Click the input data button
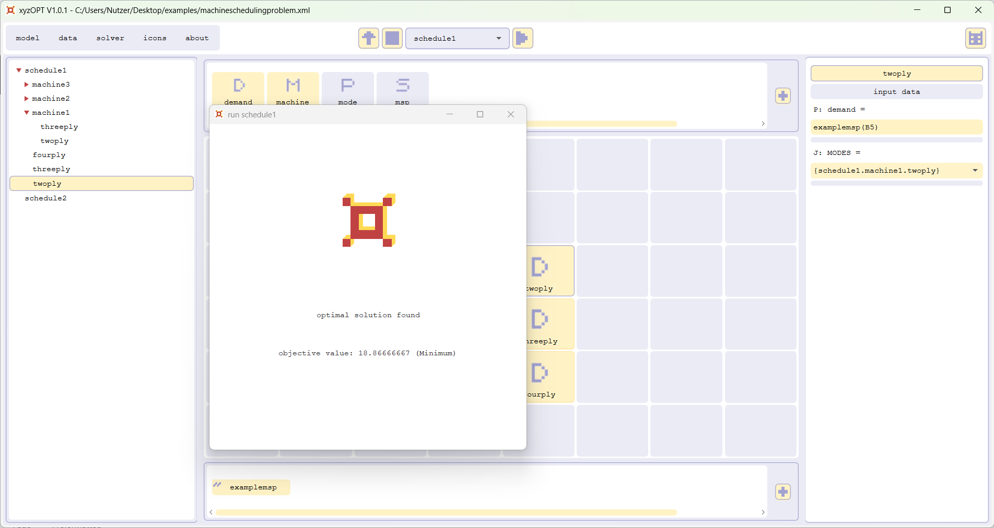The width and height of the screenshot is (994, 528). click(896, 92)
